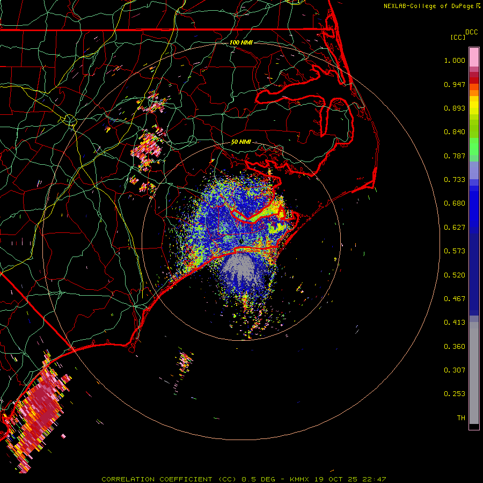Viewport: 483px width, 483px height.
Task: Click the NEXLAB-College of DuPage header text
Action: pos(431,6)
